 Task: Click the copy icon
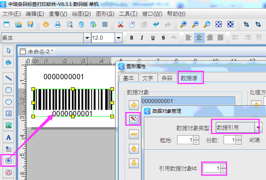click(x=132, y=24)
